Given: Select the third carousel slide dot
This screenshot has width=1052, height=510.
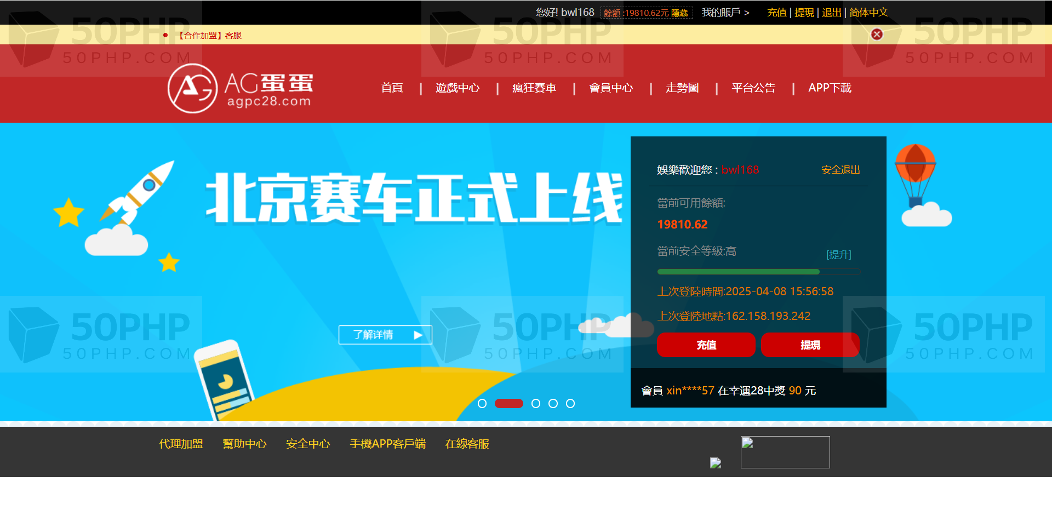Looking at the screenshot, I should [536, 404].
